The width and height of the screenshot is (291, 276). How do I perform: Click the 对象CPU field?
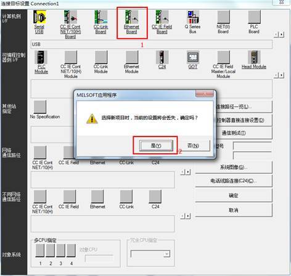tap(99, 258)
